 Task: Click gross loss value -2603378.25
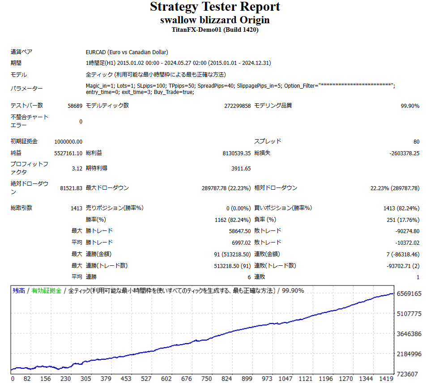tap(405, 153)
